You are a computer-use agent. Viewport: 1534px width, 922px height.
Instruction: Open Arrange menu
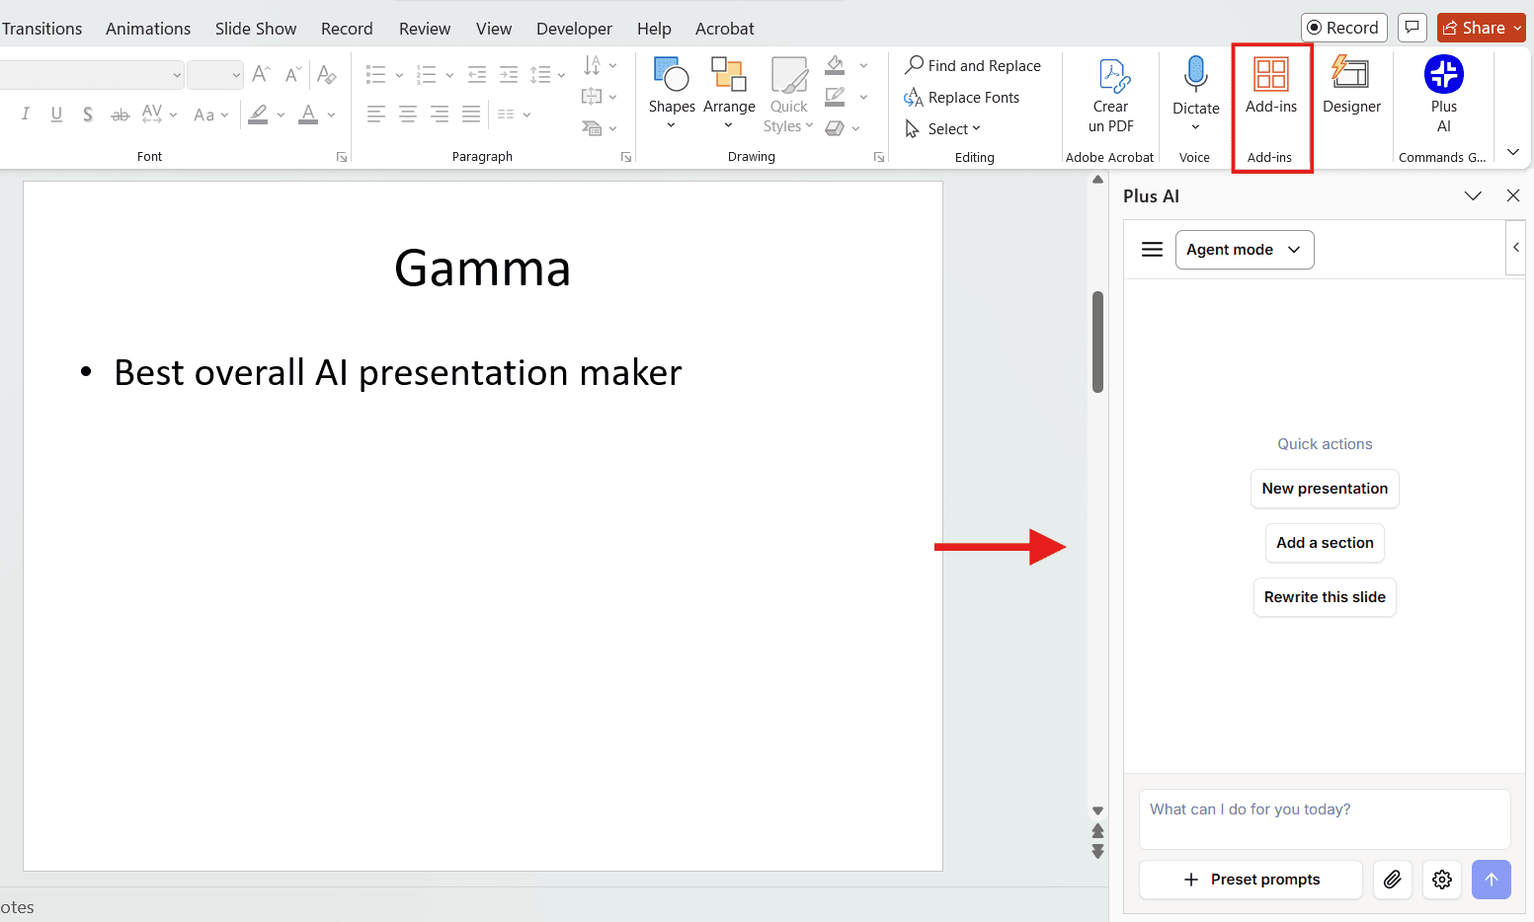tap(729, 94)
